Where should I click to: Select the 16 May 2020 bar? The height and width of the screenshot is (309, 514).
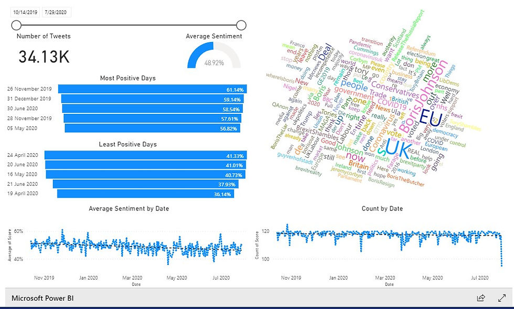click(x=146, y=174)
